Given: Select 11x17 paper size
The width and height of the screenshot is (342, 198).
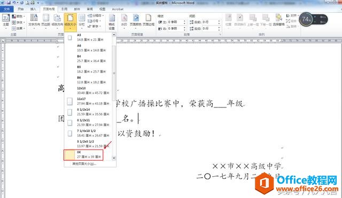Looking at the screenshot, I should click(x=88, y=101).
